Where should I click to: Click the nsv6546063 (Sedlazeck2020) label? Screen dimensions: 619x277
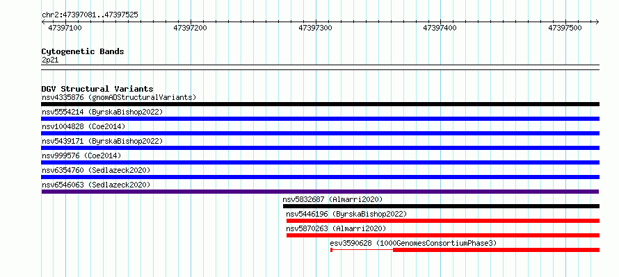pyautogui.click(x=96, y=185)
